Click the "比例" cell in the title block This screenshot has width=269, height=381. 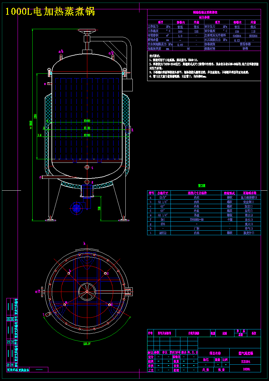point(225,360)
